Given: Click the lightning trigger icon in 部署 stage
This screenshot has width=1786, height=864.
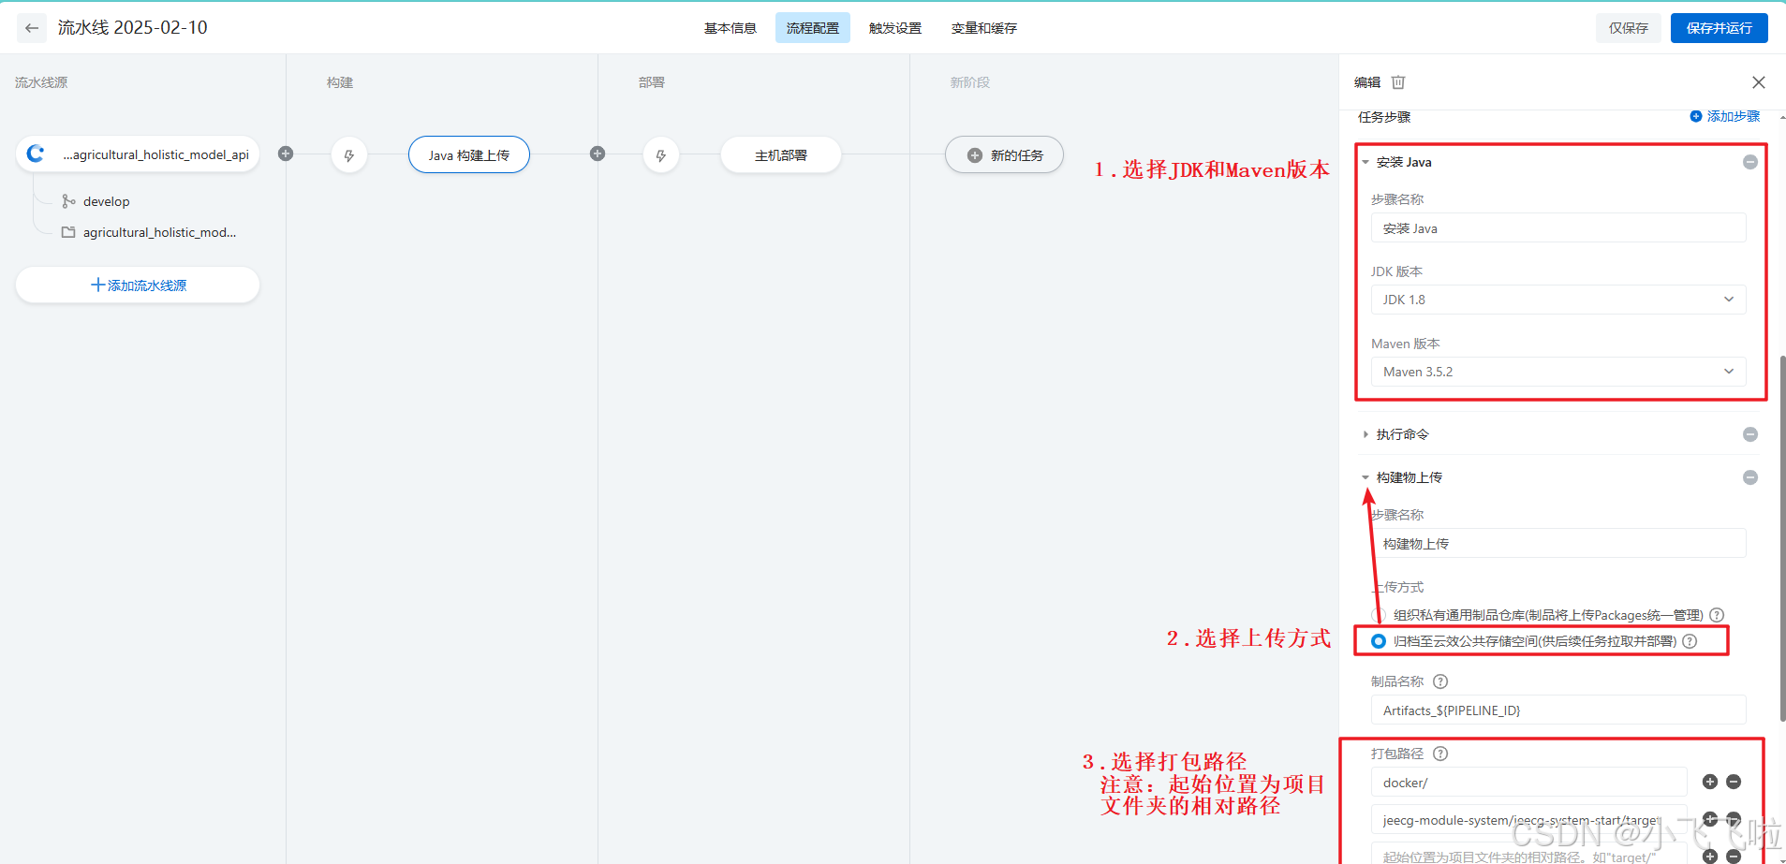Looking at the screenshot, I should click(x=661, y=155).
